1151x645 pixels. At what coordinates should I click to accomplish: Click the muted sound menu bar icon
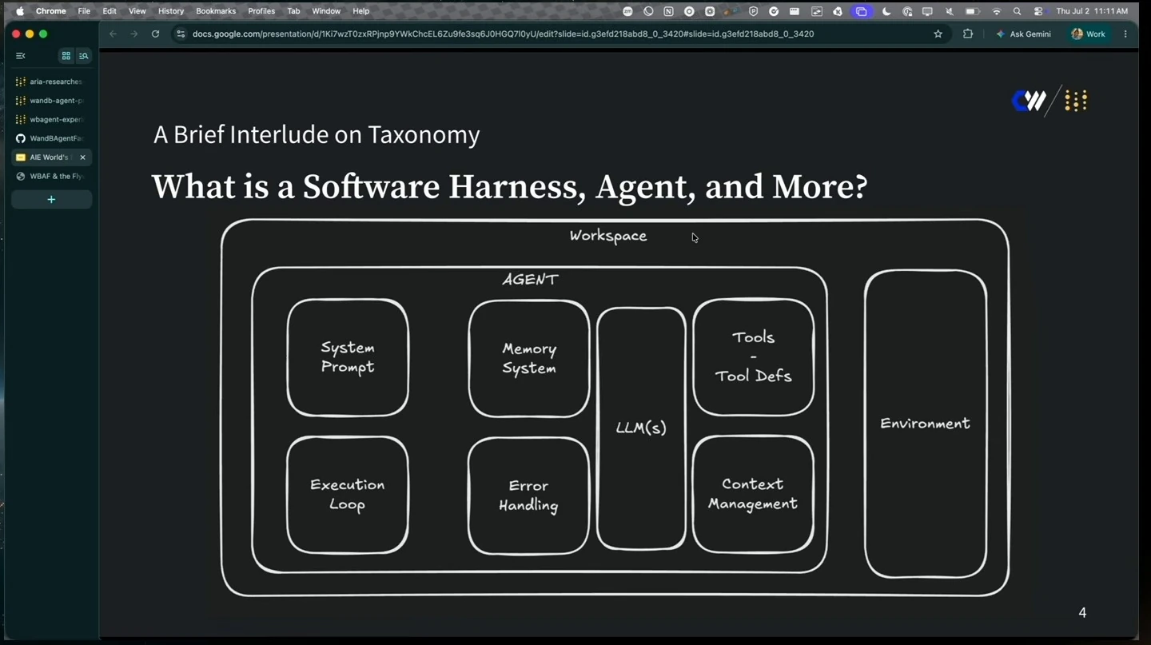[949, 11]
